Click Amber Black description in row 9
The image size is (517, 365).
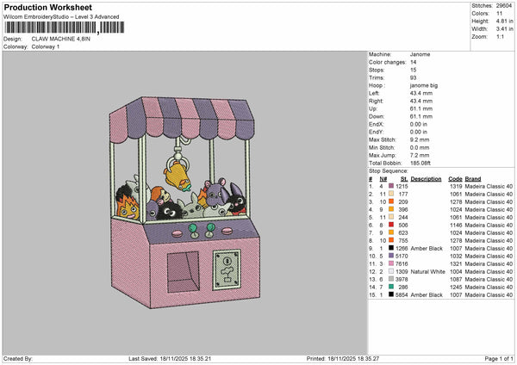point(427,249)
